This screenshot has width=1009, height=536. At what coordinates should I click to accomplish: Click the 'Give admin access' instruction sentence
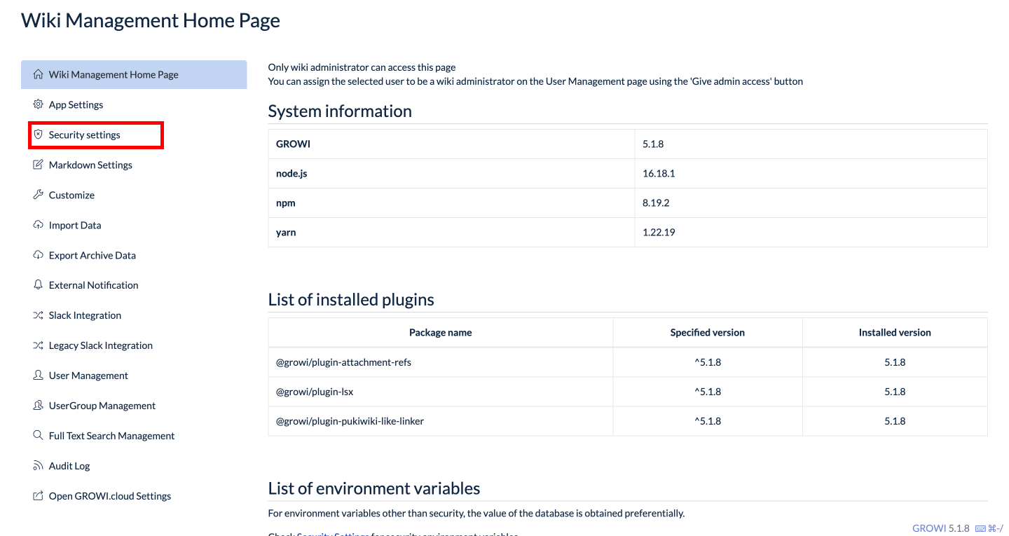535,81
